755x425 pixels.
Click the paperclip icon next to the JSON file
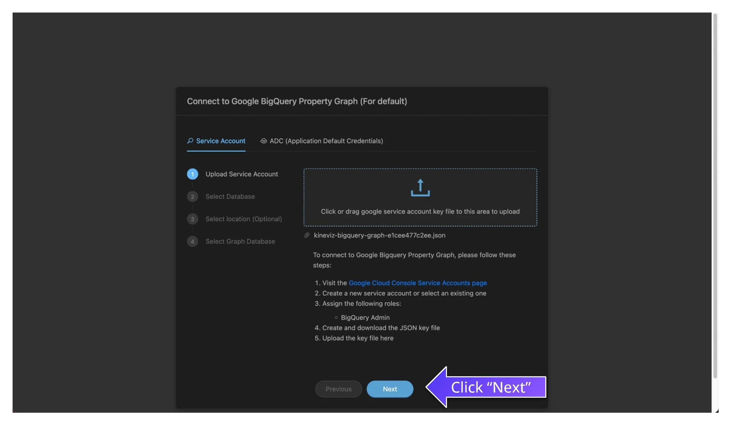(x=307, y=235)
